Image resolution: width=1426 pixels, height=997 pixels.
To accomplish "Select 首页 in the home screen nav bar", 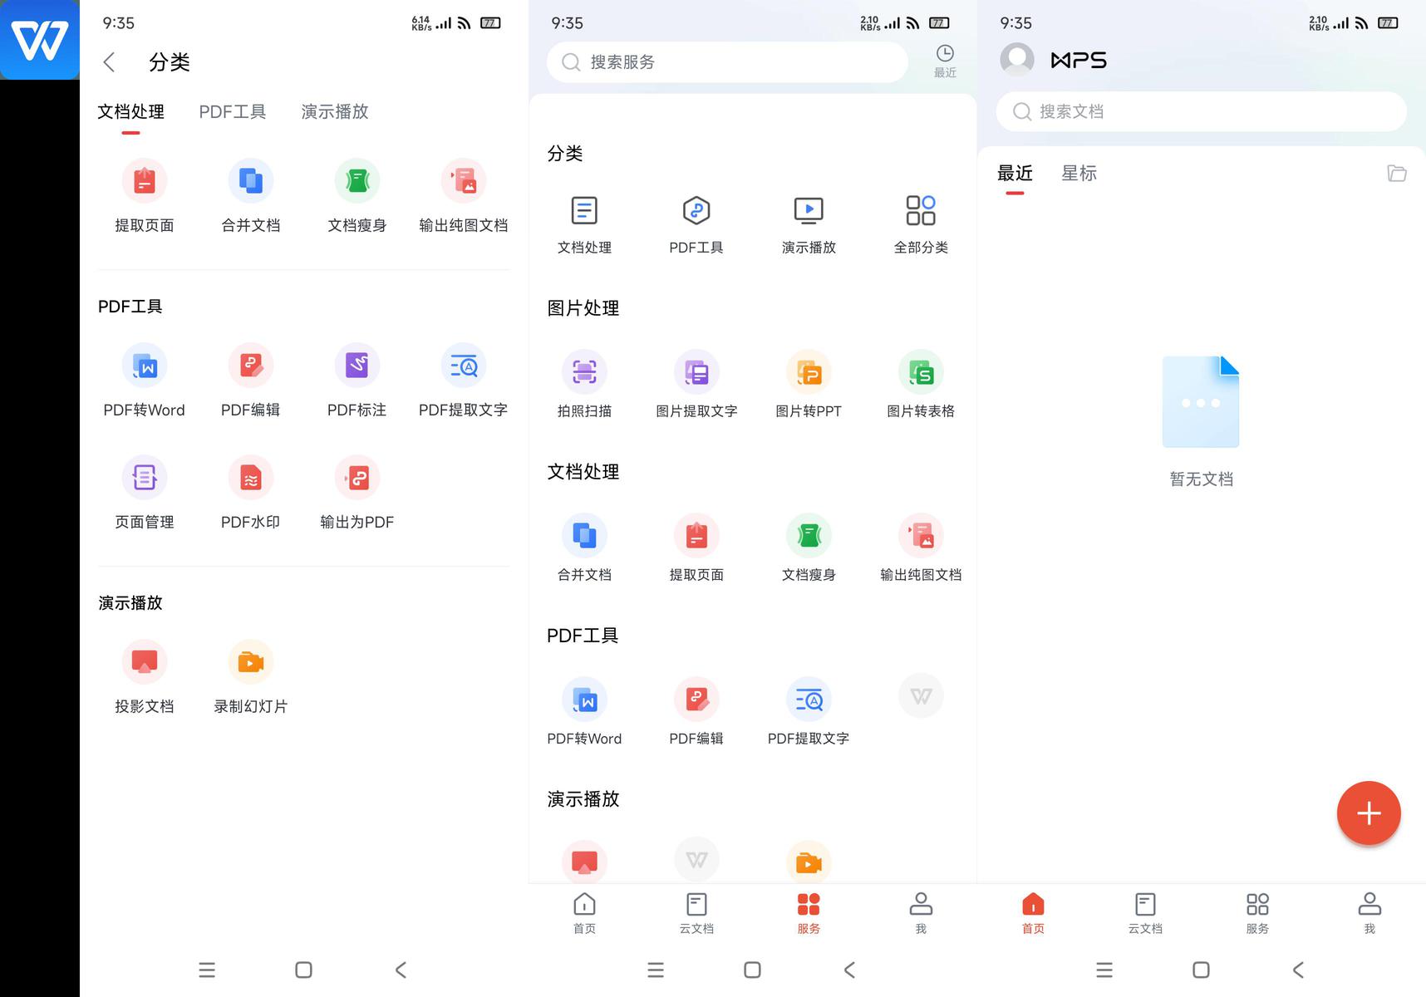I will pyautogui.click(x=1033, y=913).
